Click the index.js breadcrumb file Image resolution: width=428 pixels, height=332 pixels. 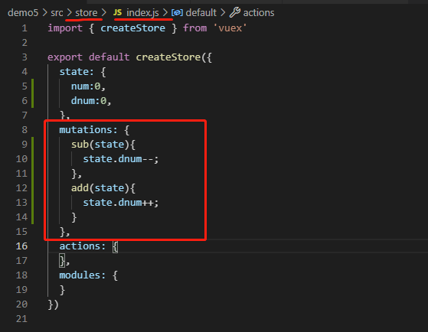(x=142, y=12)
